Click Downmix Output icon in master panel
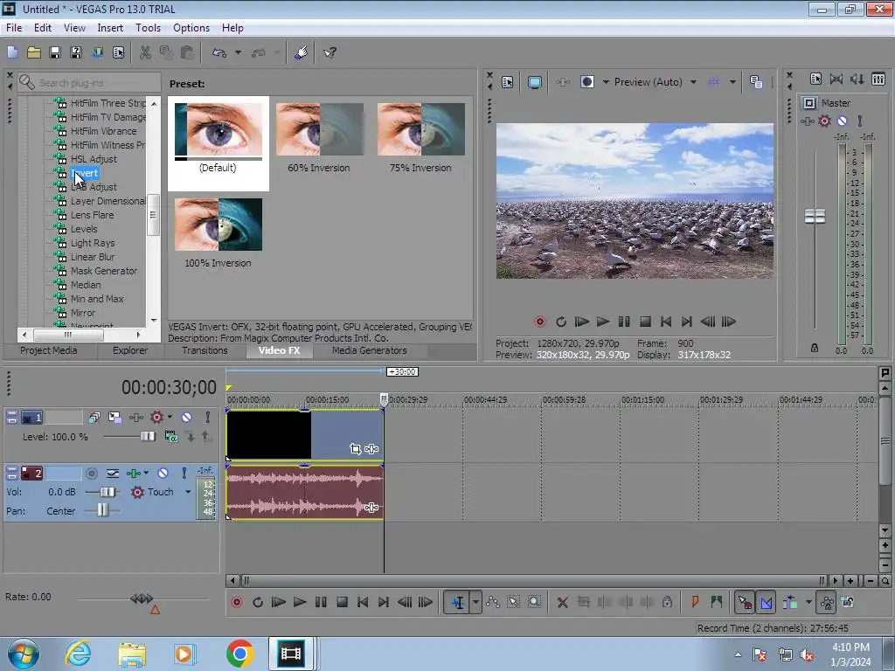This screenshot has width=895, height=671. [836, 79]
